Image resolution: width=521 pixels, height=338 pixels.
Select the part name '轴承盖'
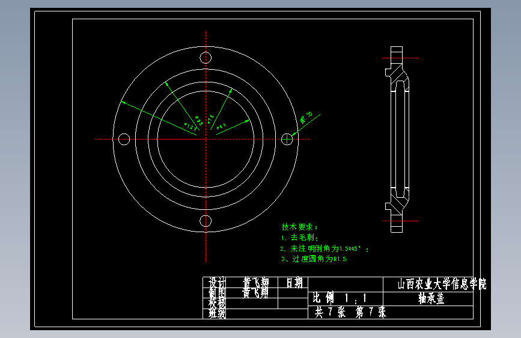click(x=431, y=298)
